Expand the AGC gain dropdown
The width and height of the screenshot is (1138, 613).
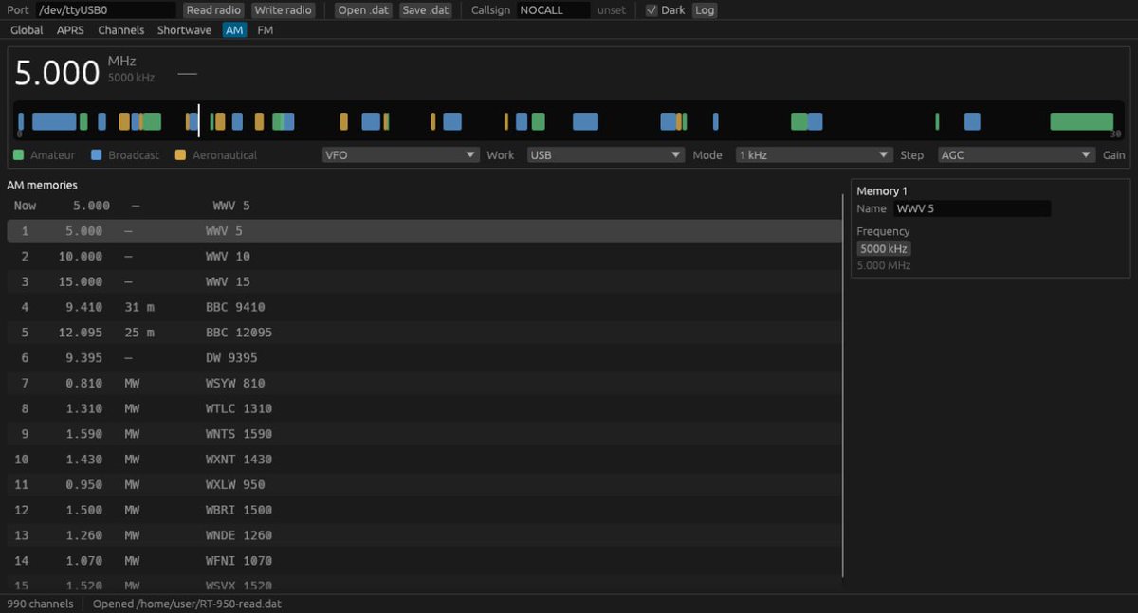pos(1017,154)
